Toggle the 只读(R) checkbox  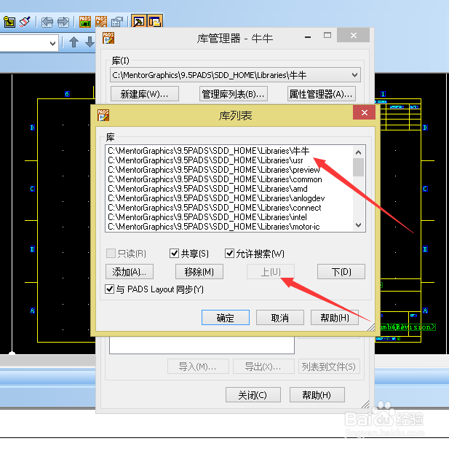pyautogui.click(x=111, y=254)
